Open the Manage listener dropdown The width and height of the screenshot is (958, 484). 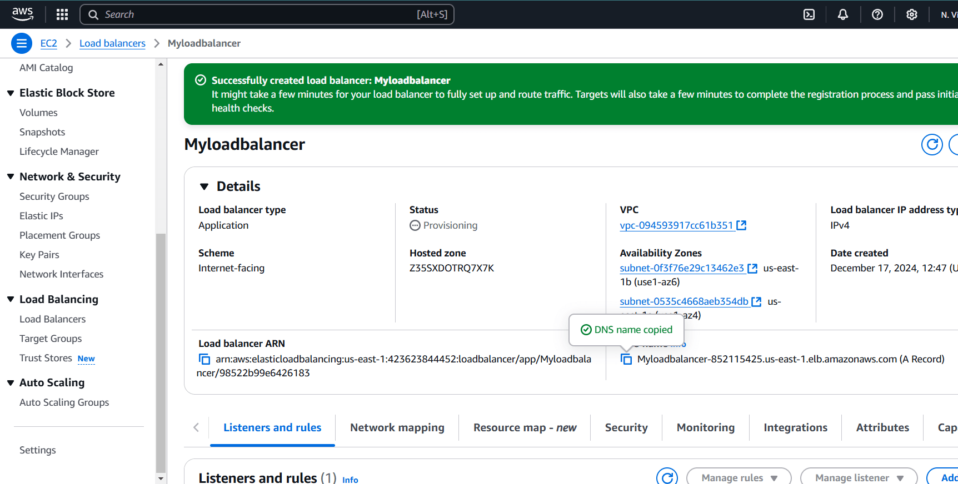[x=859, y=477]
